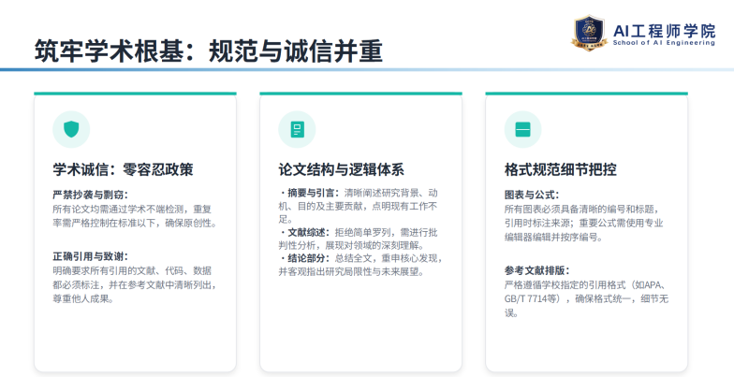
Task: Select the 论文结构与逻辑体系 heading
Action: tap(341, 169)
